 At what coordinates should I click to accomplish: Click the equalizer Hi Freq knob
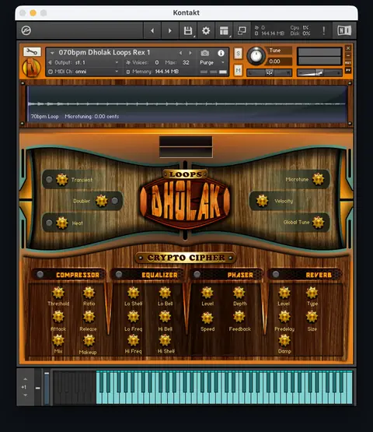coord(133,340)
